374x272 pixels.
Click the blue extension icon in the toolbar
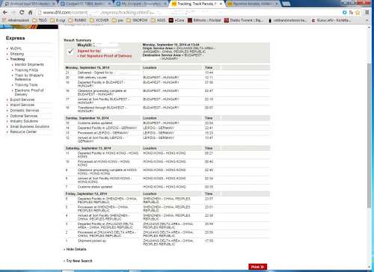(345, 13)
